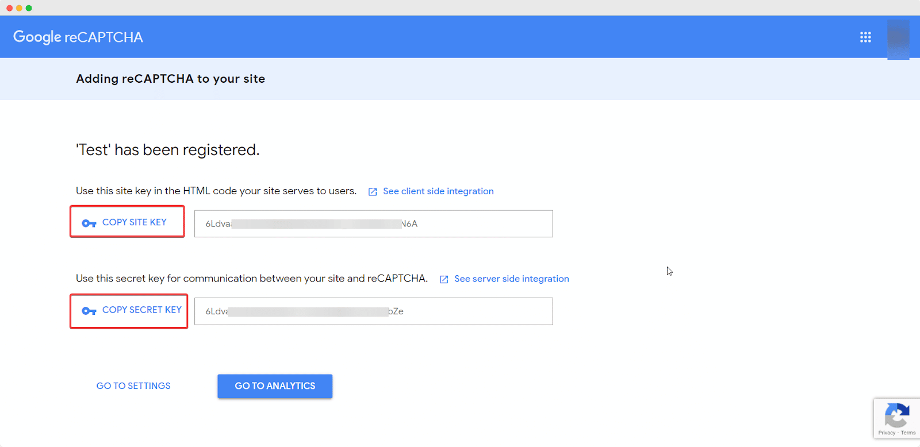Click the GO TO ANALYTICS button
Screen dimensions: 920x447
click(275, 386)
